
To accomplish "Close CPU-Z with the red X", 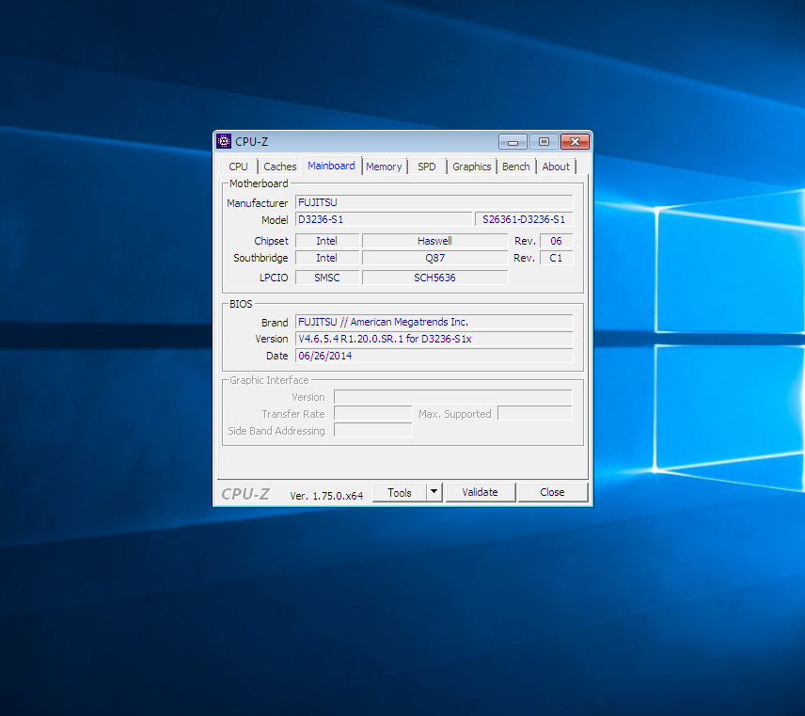I will 574,141.
